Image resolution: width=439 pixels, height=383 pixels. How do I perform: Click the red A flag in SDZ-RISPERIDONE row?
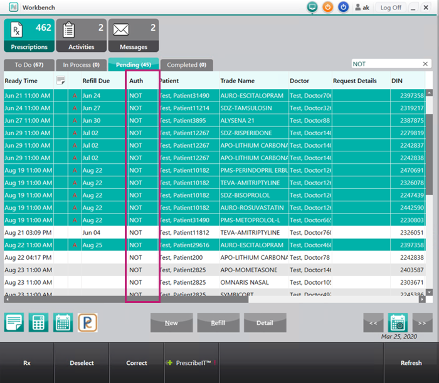pos(75,133)
